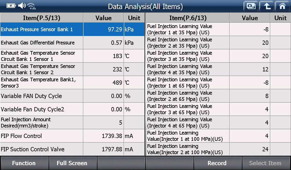Click the Item(P.6/13) column header
This screenshot has height=170, width=291.
(188, 18)
